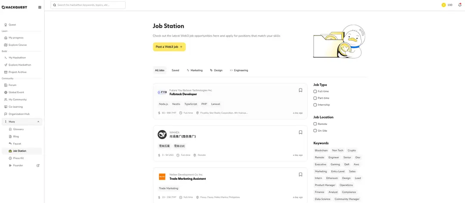Click the notification bell icon
Screen dimensions: 465x203
pyautogui.click(x=459, y=5)
